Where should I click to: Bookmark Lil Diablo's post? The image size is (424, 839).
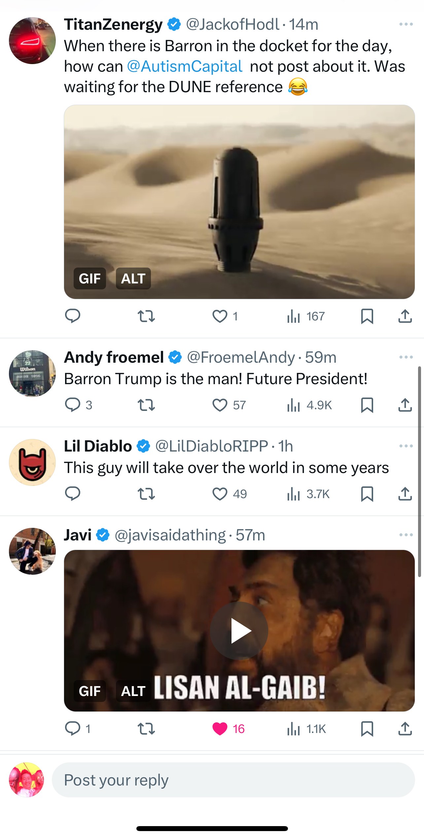pyautogui.click(x=367, y=494)
